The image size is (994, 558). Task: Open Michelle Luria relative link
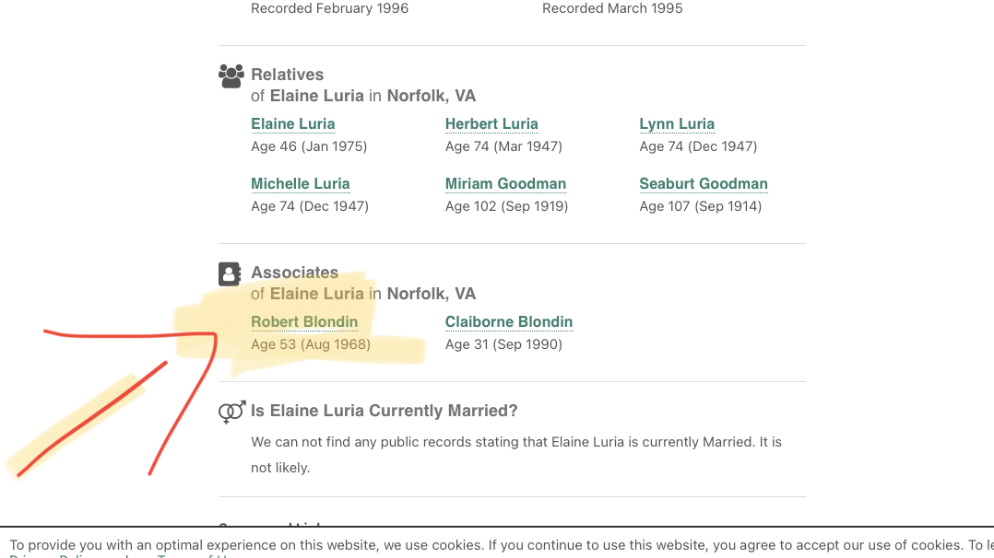301,183
